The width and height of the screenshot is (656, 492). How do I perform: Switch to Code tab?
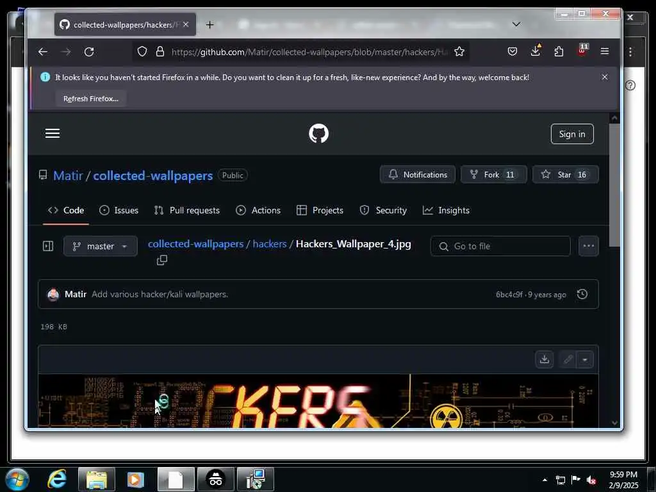pos(66,210)
